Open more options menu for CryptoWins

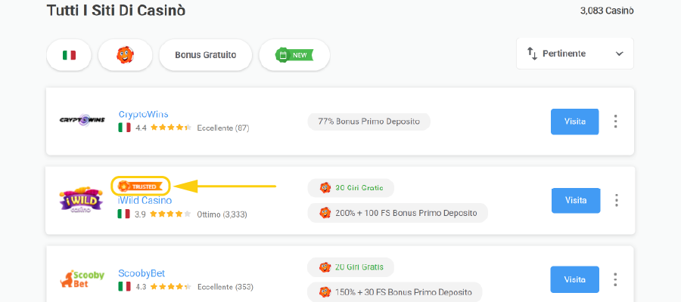click(x=616, y=121)
